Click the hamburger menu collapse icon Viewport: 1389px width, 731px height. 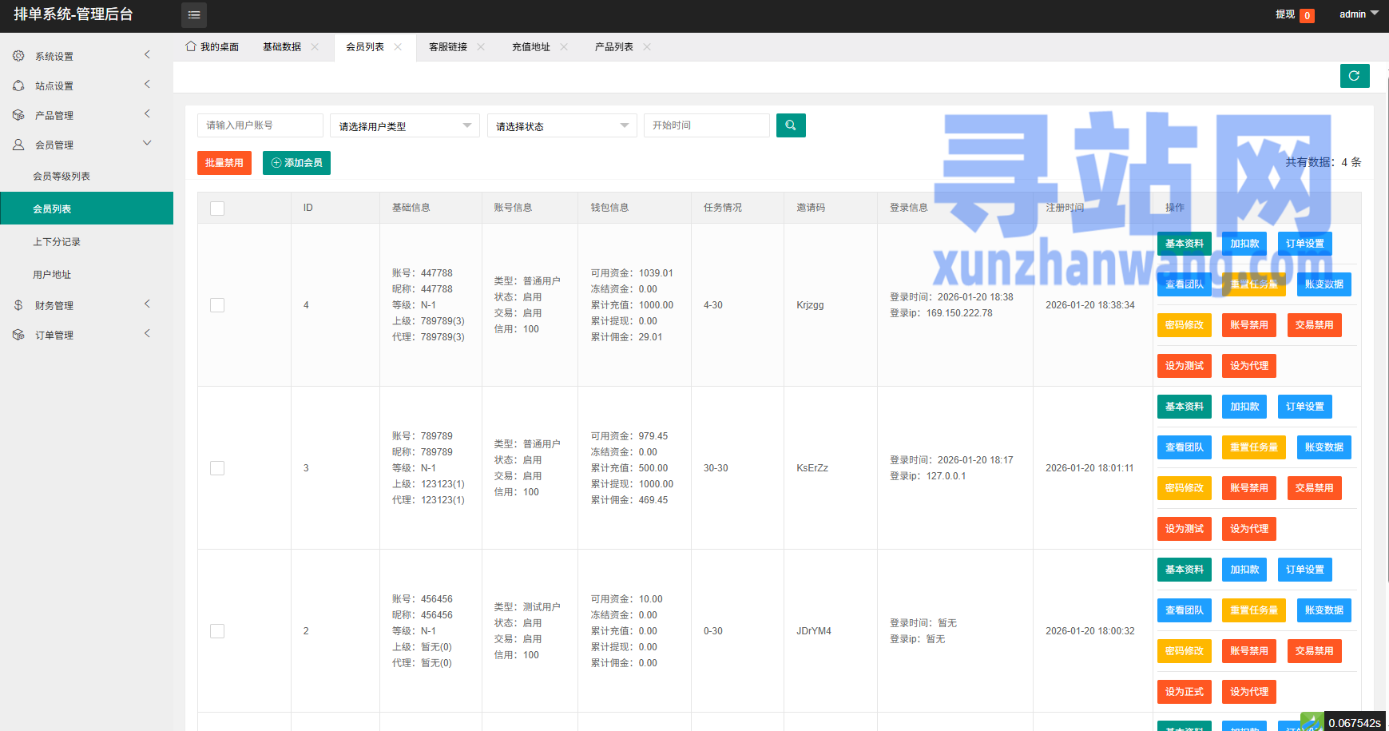pos(194,15)
